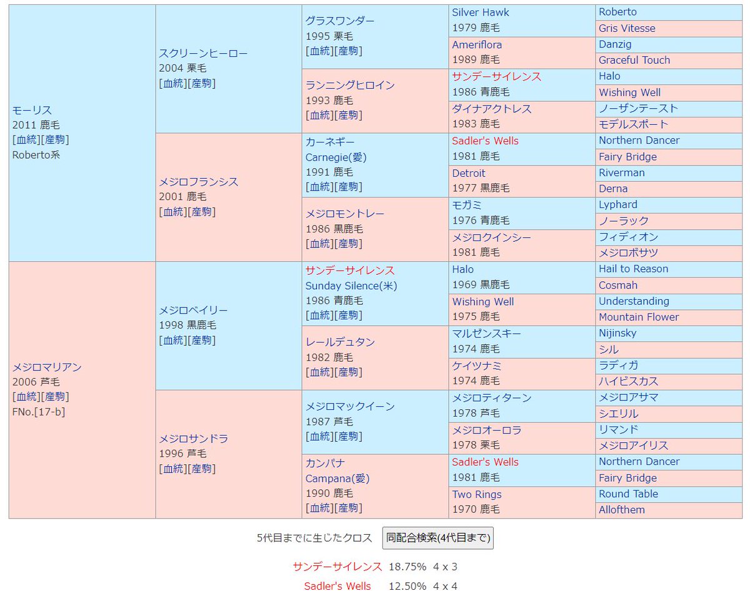Open the Silver Hawk link
The width and height of the screenshot is (750, 591).
pyautogui.click(x=481, y=12)
